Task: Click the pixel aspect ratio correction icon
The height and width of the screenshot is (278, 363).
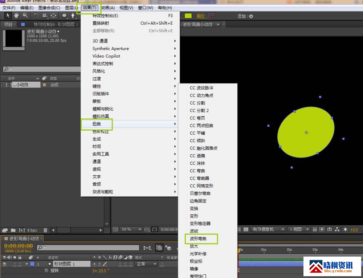Action: click(315, 229)
